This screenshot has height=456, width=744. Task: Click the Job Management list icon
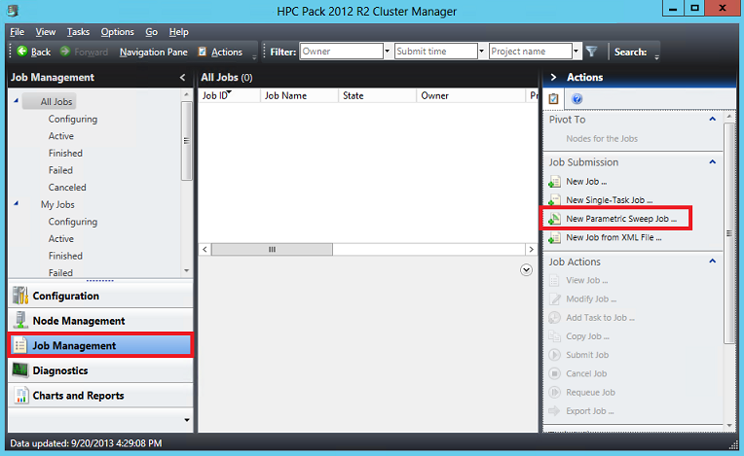[20, 345]
